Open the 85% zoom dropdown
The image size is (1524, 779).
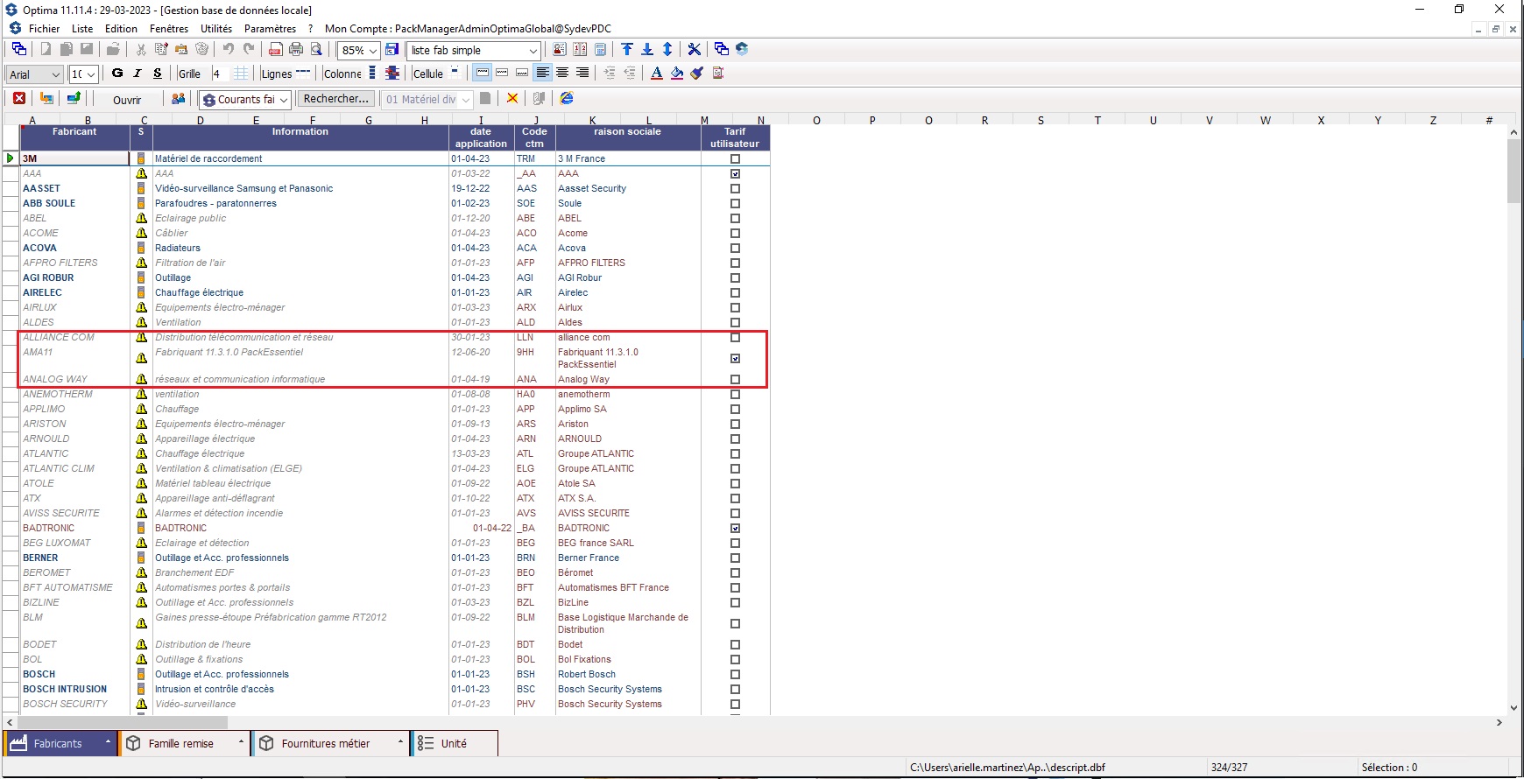pyautogui.click(x=373, y=50)
